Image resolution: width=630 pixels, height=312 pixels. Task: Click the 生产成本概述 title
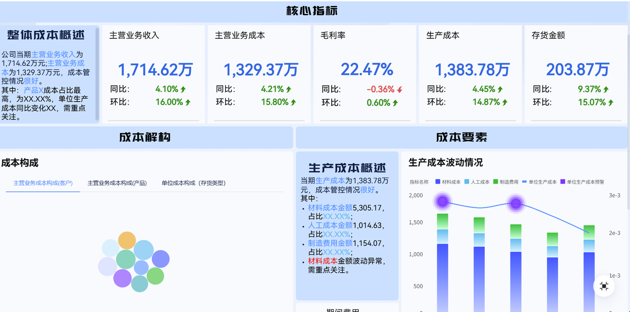point(347,168)
